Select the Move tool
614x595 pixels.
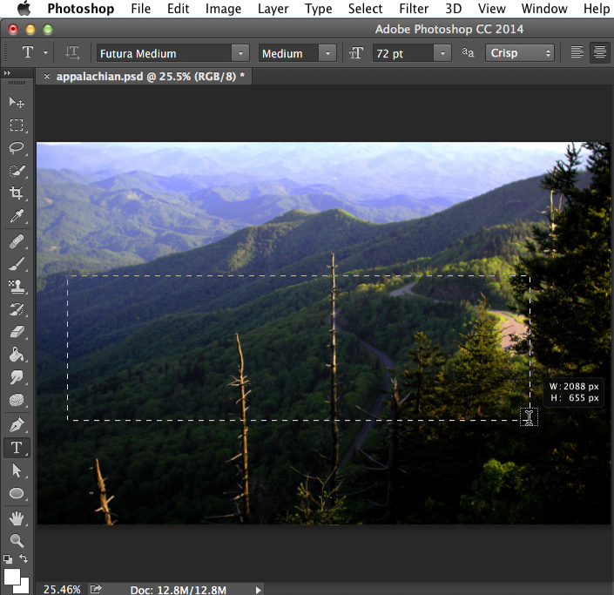coord(17,102)
